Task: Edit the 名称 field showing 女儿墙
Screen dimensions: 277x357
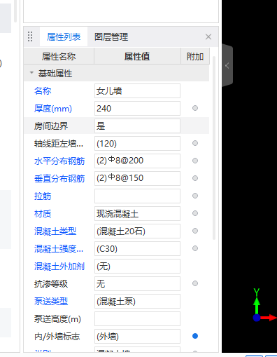Action: tap(137, 91)
